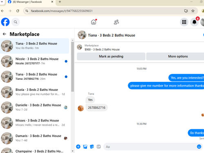The height and width of the screenshot is (153, 204).
Task: Click the browser forward arrow
Action: [x=10, y=11]
